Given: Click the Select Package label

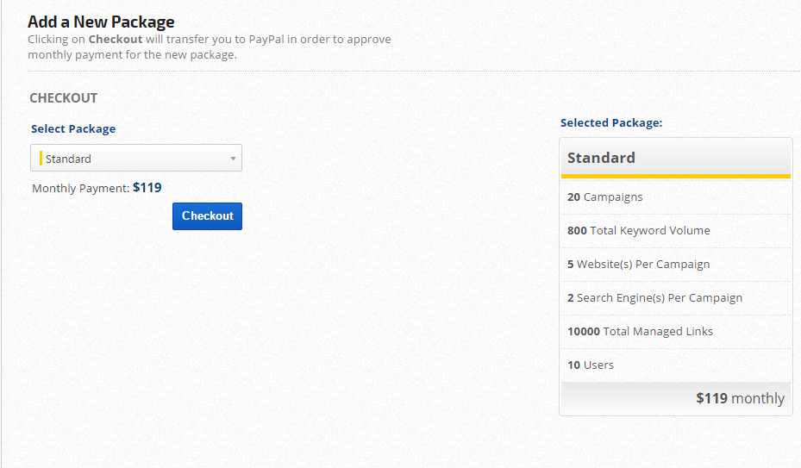Looking at the screenshot, I should [73, 128].
